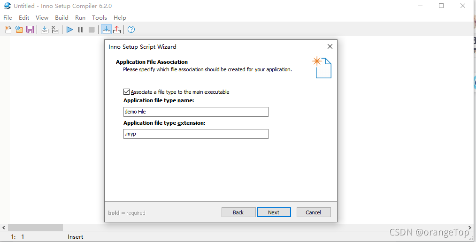Click the .myp extension input field

[x=196, y=134]
